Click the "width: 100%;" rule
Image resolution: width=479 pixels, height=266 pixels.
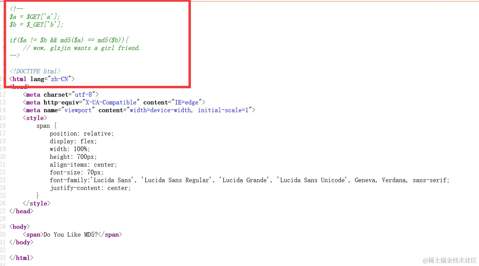point(70,149)
